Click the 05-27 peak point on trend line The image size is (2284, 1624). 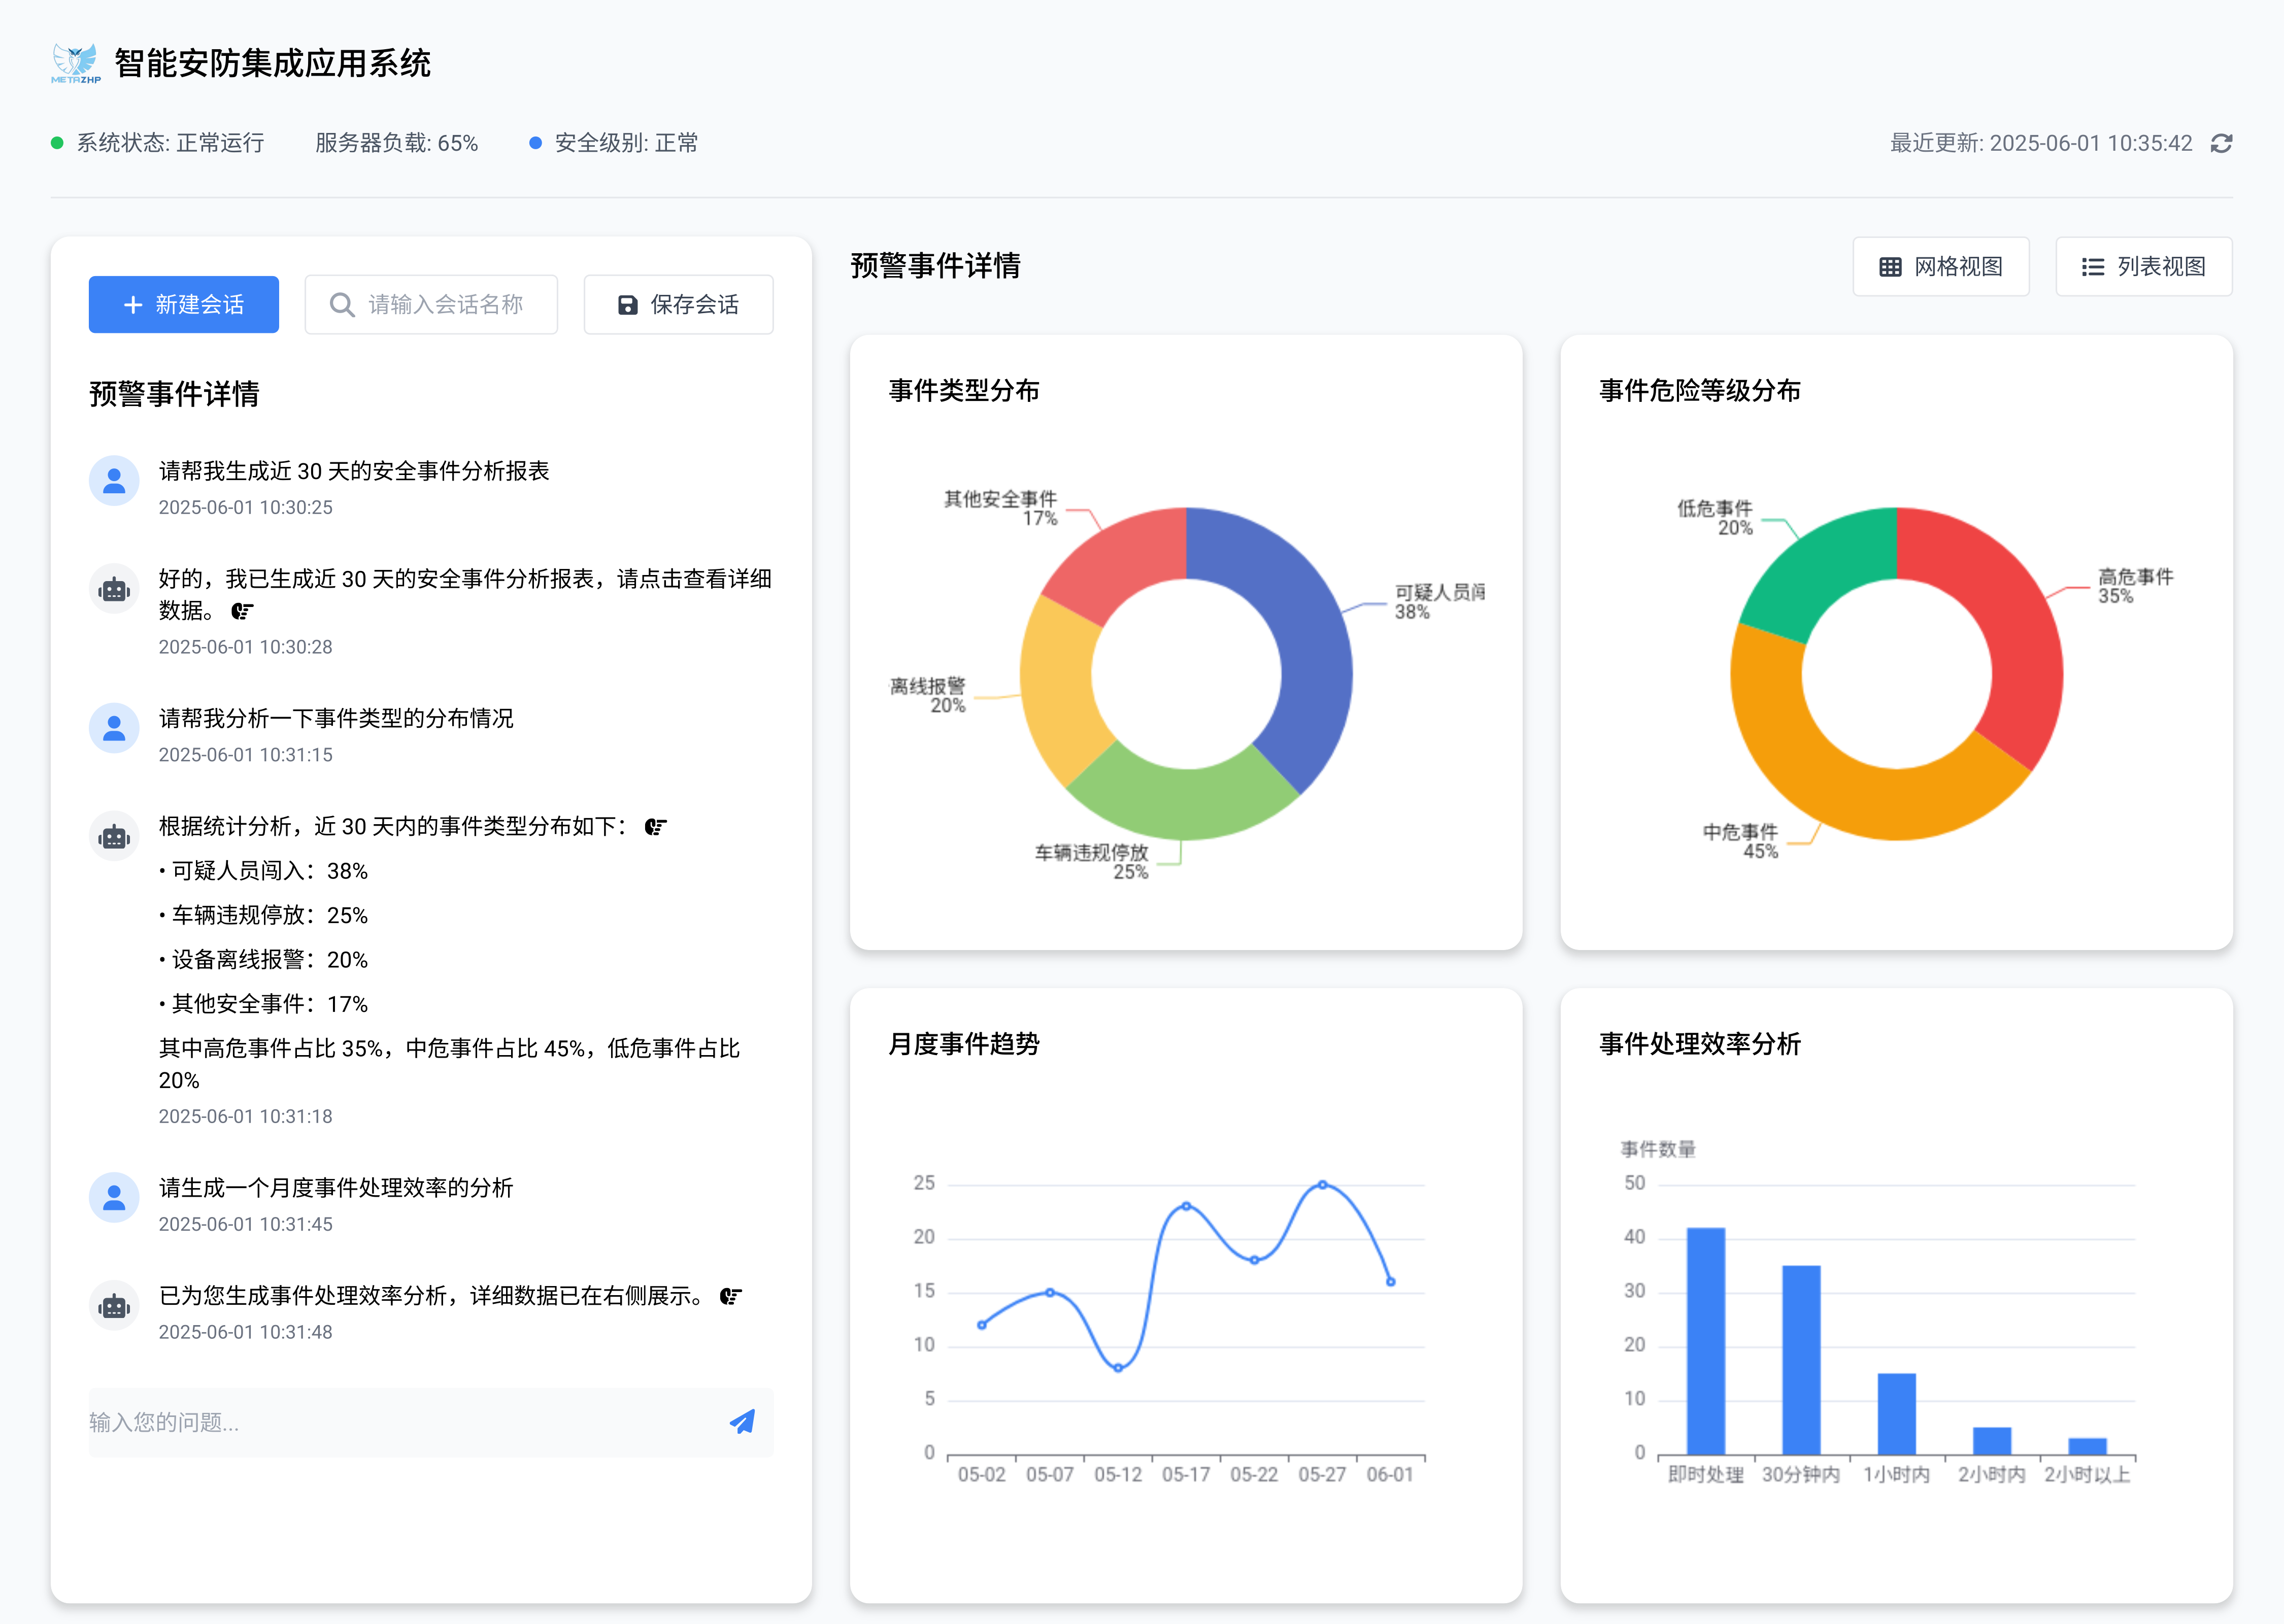tap(1322, 1184)
